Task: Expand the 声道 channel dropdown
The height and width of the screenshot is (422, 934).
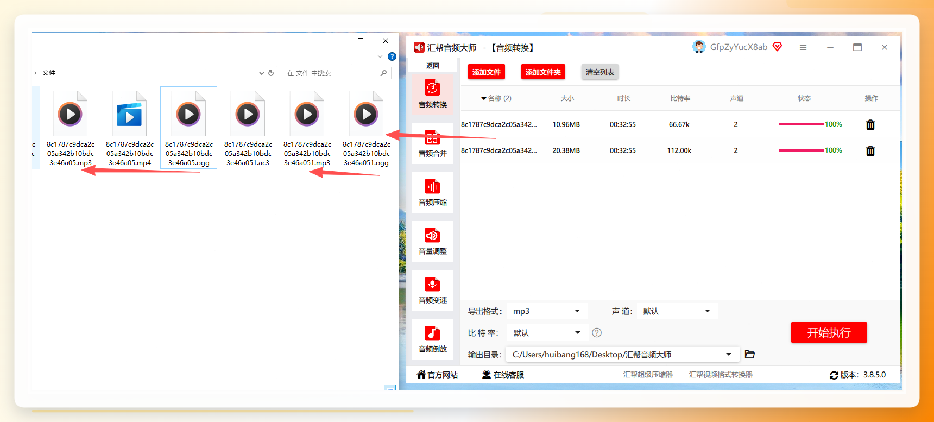Action: [x=677, y=311]
